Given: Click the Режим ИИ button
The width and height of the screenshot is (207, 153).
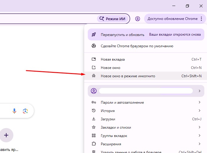Looking at the screenshot, I should click(113, 19).
